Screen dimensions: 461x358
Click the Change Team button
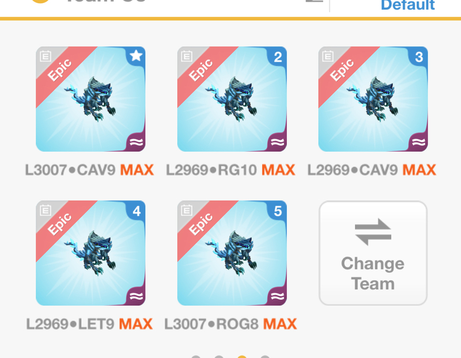(x=373, y=253)
